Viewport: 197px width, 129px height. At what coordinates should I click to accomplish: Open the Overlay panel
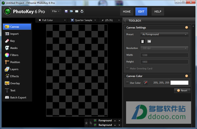(x=17, y=83)
